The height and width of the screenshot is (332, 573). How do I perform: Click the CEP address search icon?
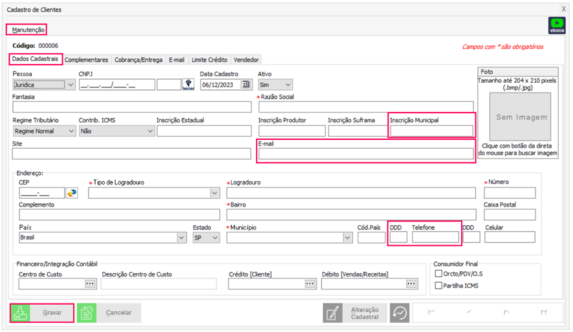tap(72, 193)
